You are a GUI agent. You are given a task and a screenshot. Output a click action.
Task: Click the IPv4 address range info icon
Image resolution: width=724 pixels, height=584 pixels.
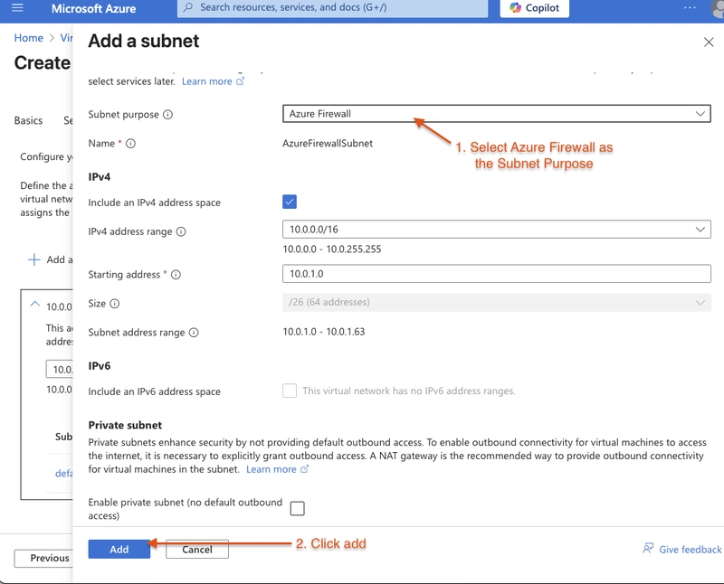click(181, 231)
